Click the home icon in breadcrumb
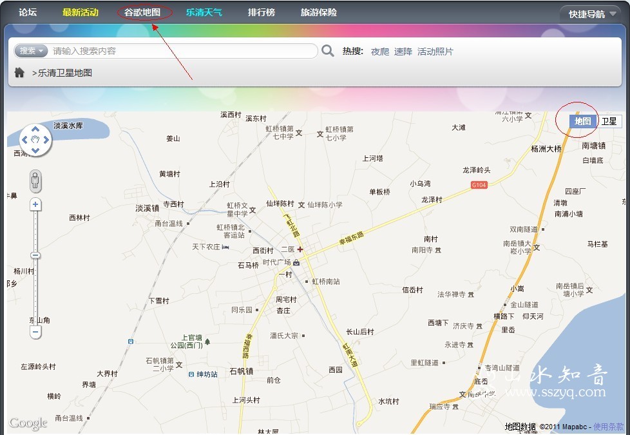This screenshot has width=630, height=435. click(x=19, y=73)
